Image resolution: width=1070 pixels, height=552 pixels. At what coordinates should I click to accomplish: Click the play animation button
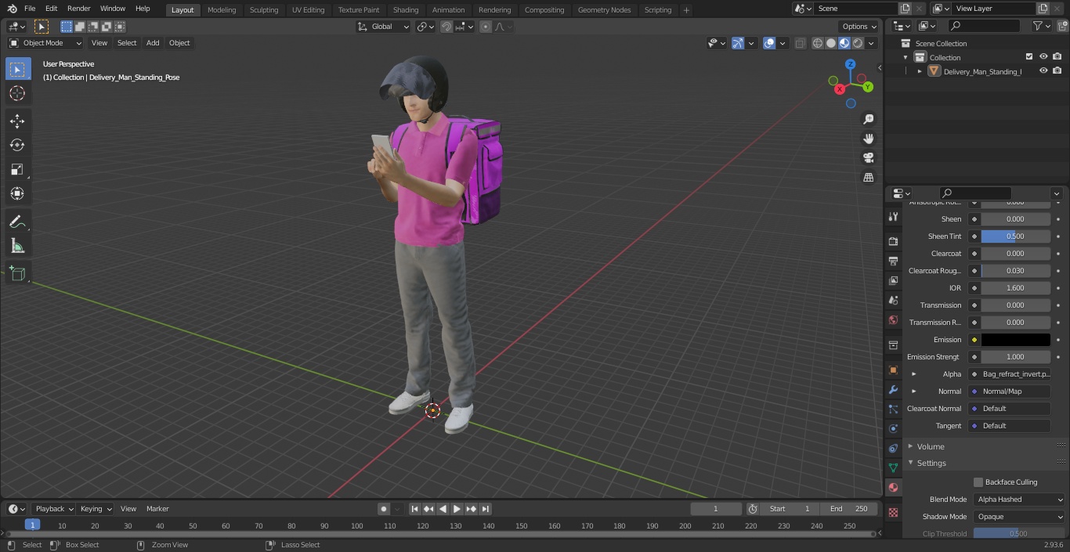457,509
